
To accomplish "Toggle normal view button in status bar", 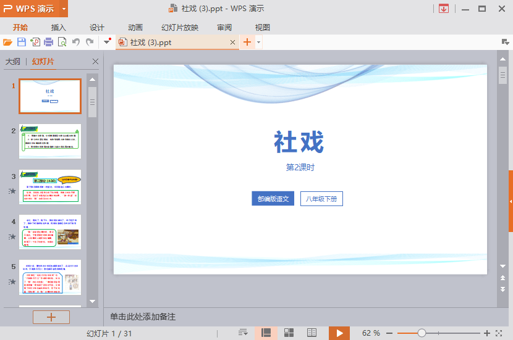I will 266,333.
